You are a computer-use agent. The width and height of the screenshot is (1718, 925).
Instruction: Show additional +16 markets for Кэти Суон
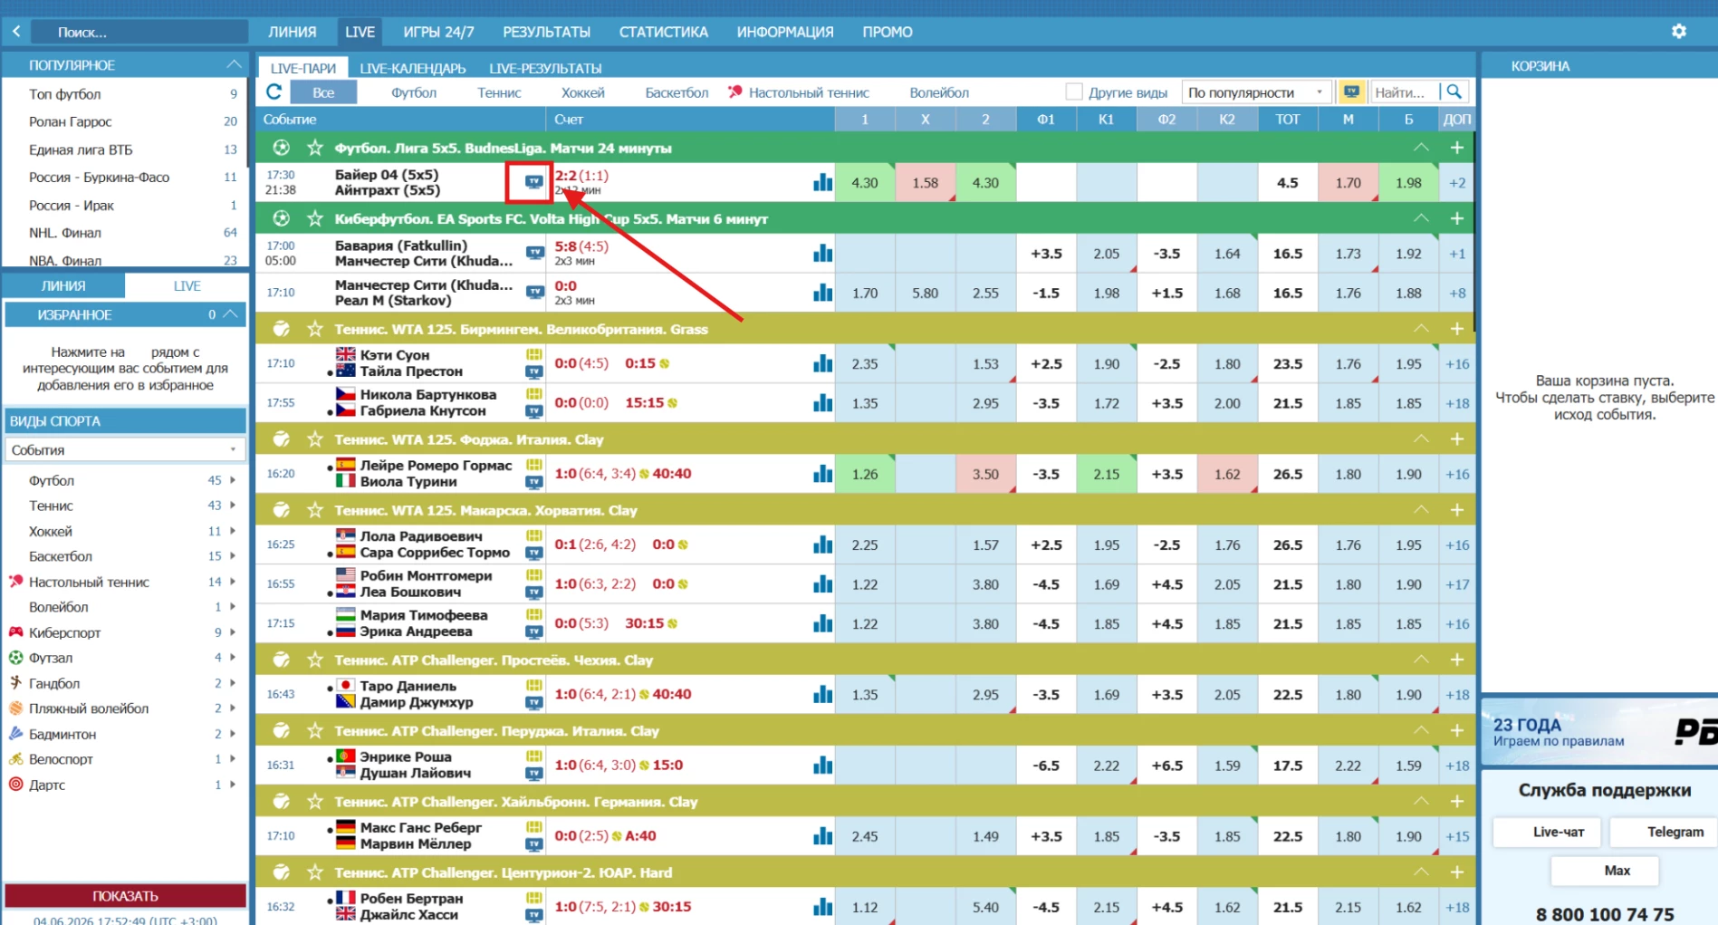[x=1457, y=363]
